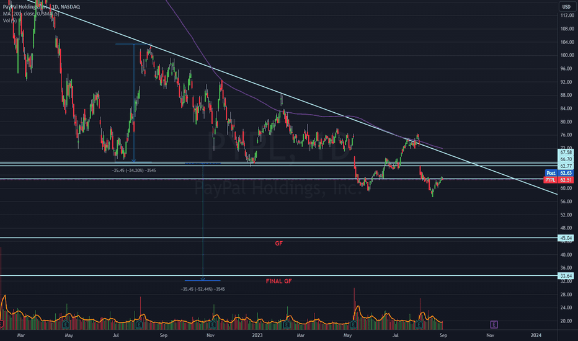Select the 67.58 horizontal line price label

point(566,153)
